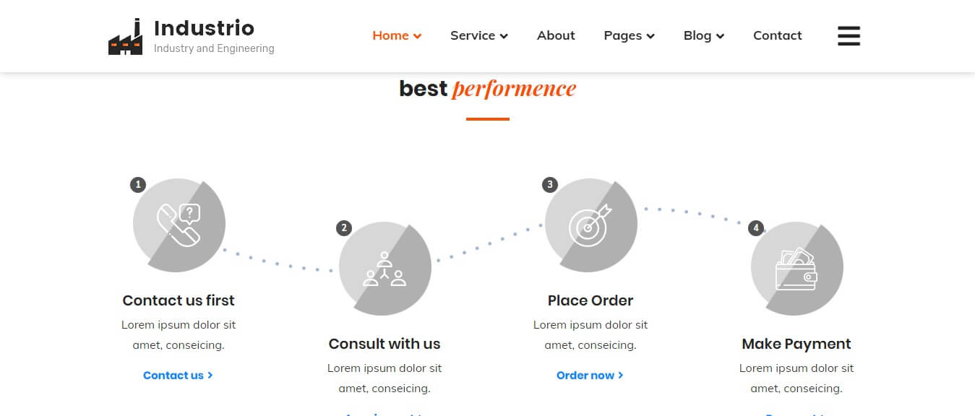975x416 pixels.
Task: Click the "Contact us" link
Action: (x=178, y=376)
